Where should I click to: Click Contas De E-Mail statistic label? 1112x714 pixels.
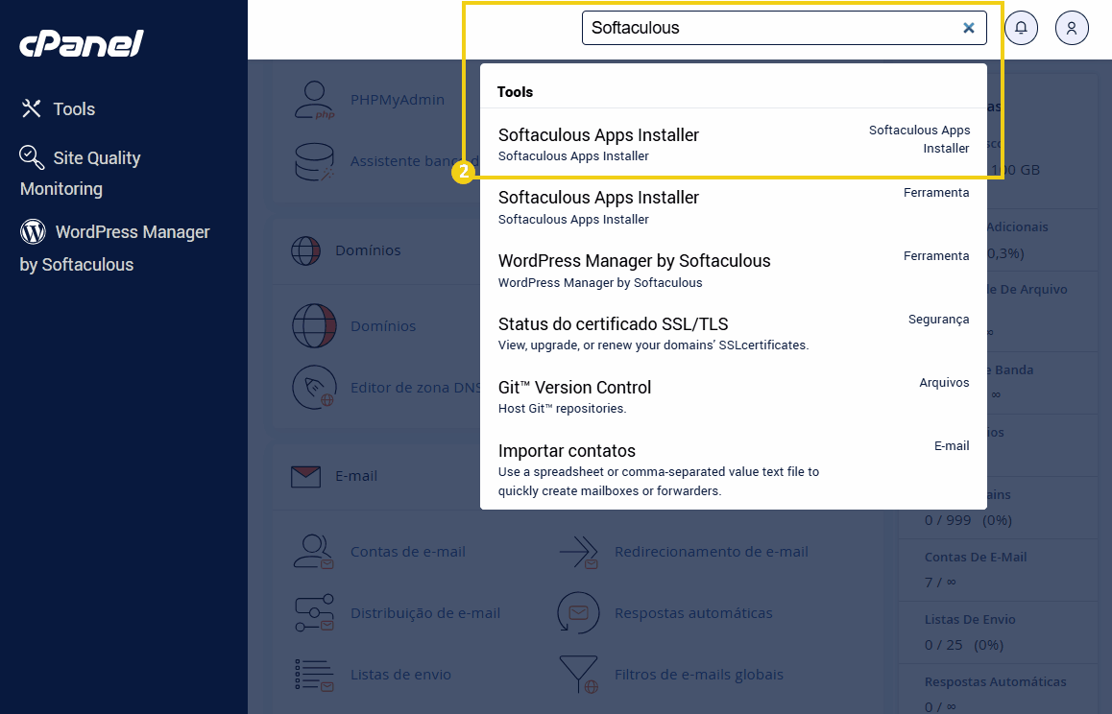(x=976, y=558)
